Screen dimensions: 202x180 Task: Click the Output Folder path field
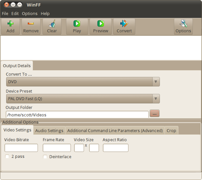point(77,115)
